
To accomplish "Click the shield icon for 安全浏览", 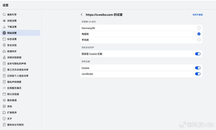I will tap(4, 45).
